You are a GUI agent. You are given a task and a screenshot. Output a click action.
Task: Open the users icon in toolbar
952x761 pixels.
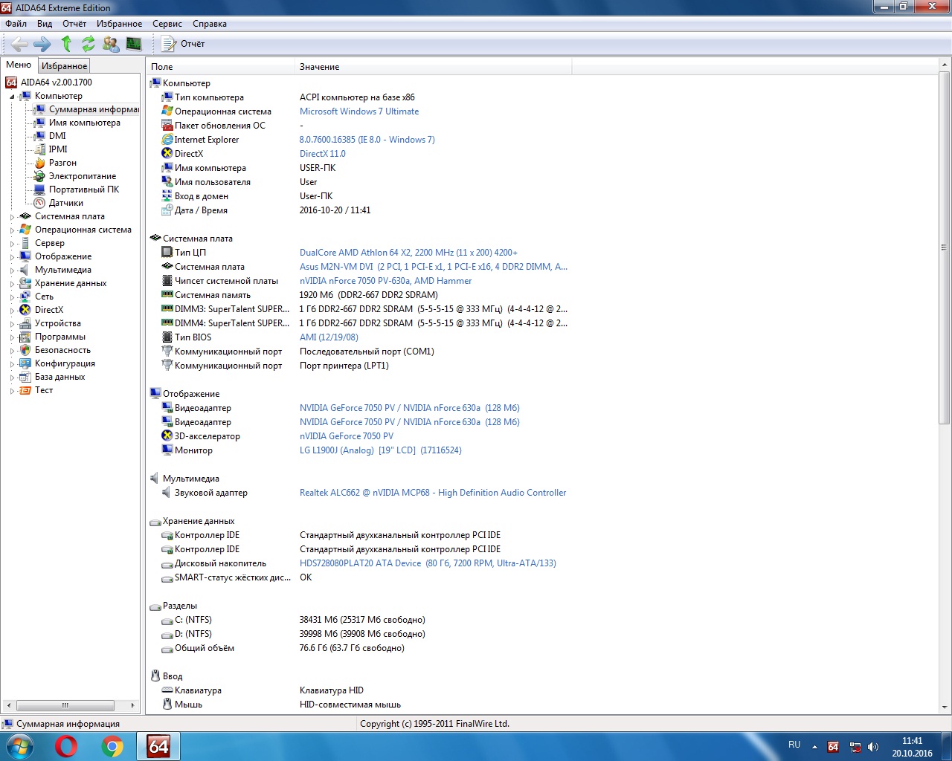(x=111, y=44)
